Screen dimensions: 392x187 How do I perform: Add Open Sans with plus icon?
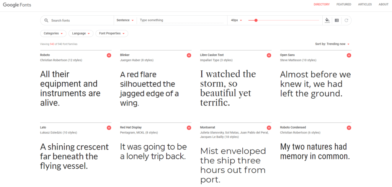coord(349,55)
